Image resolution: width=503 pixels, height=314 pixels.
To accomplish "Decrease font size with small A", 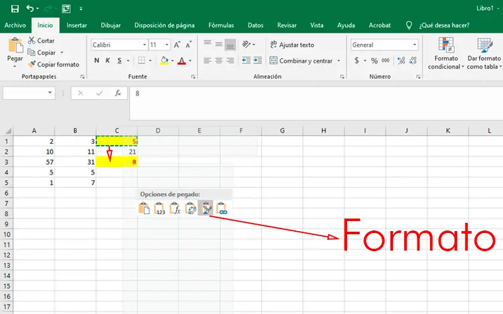I will [x=189, y=45].
